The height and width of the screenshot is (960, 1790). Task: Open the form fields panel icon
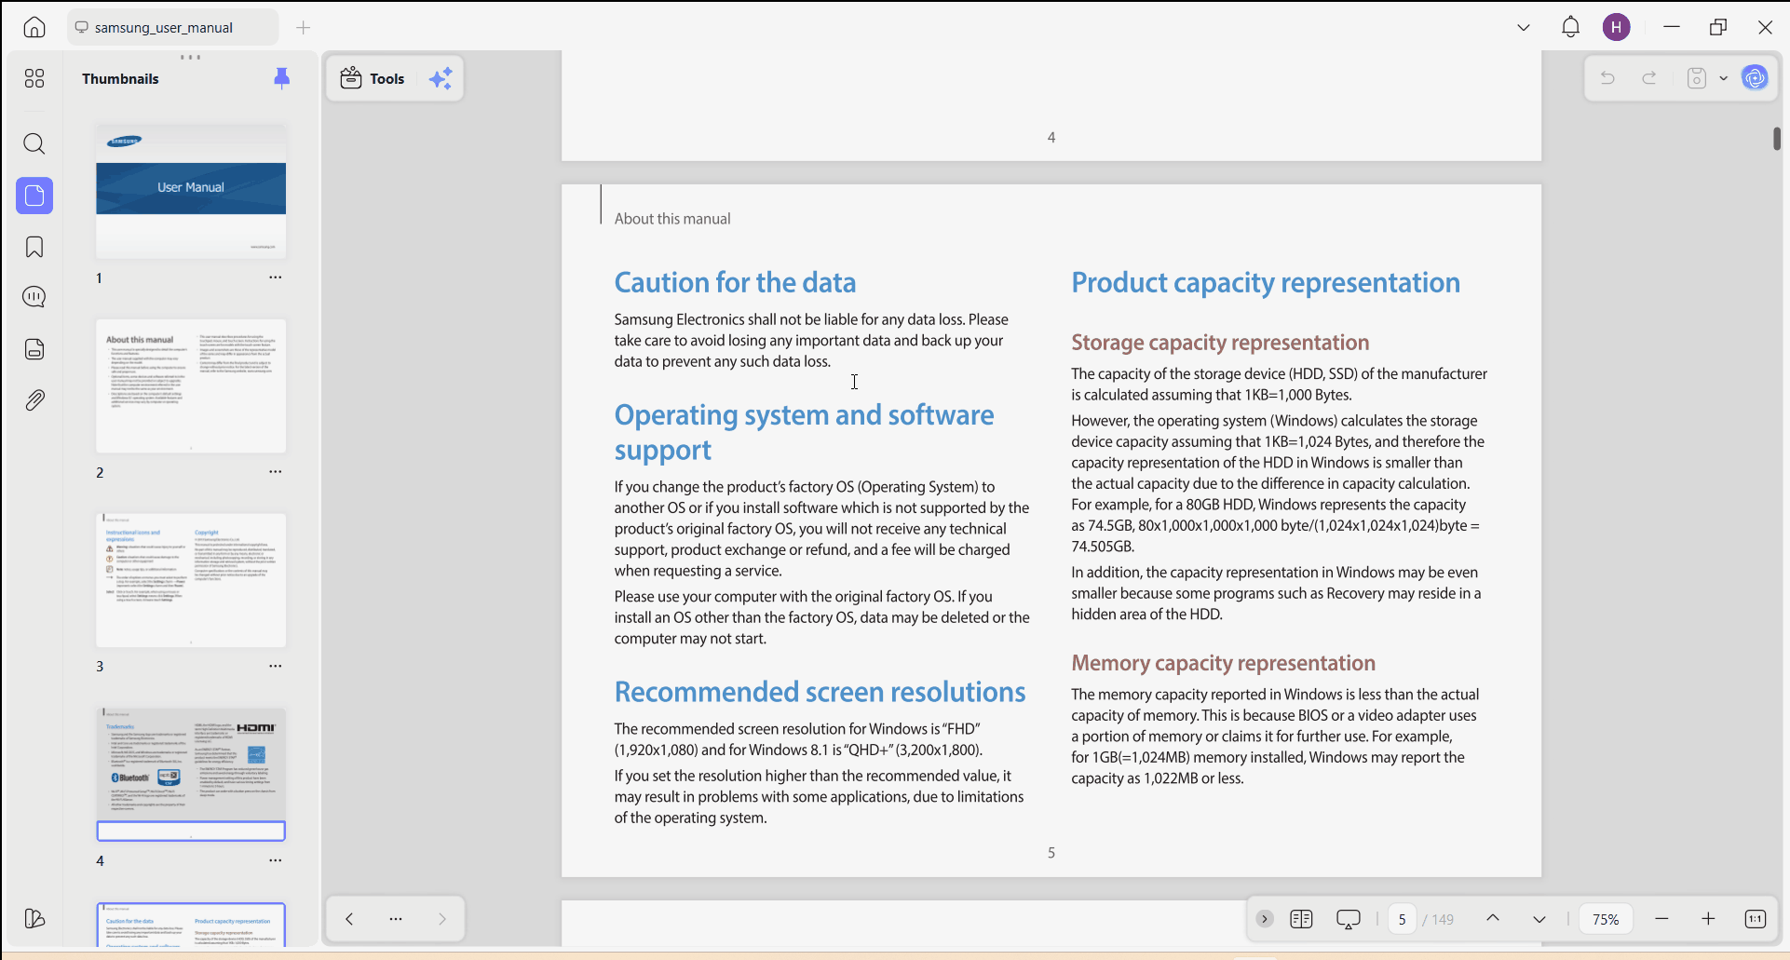pos(34,349)
